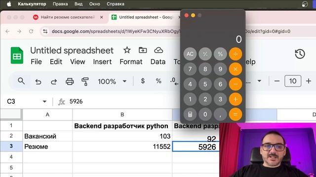Open the Format menu in Sheets
The width and height of the screenshot is (316, 177).
coord(131,61)
